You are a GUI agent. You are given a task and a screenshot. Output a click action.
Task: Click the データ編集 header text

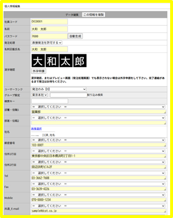coord(72,15)
